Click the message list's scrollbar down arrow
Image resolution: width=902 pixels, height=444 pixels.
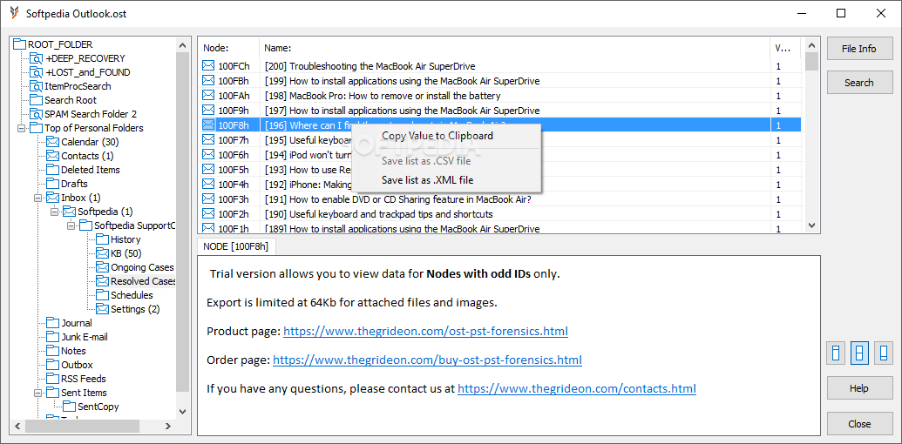pyautogui.click(x=811, y=225)
